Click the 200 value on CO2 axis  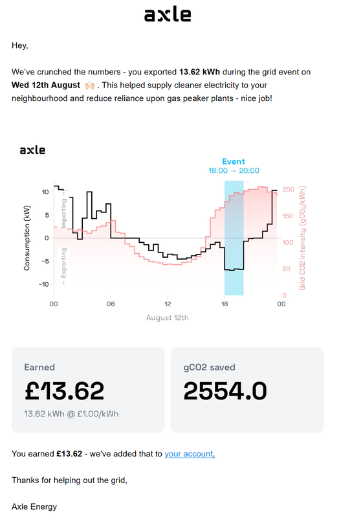pos(288,190)
